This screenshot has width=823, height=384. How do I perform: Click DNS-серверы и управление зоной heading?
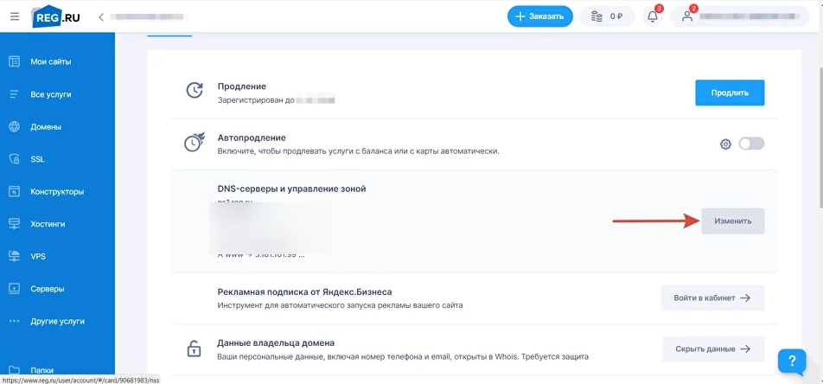click(x=291, y=189)
